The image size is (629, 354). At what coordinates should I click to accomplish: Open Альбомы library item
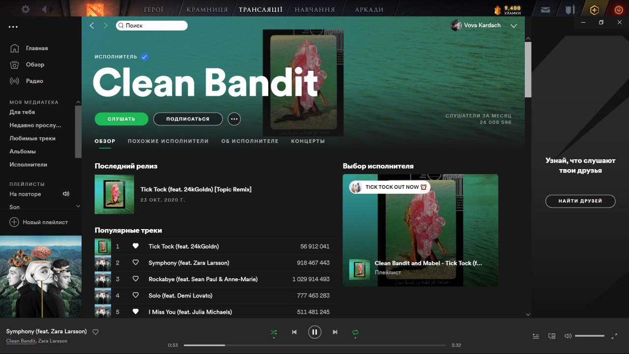coord(23,151)
